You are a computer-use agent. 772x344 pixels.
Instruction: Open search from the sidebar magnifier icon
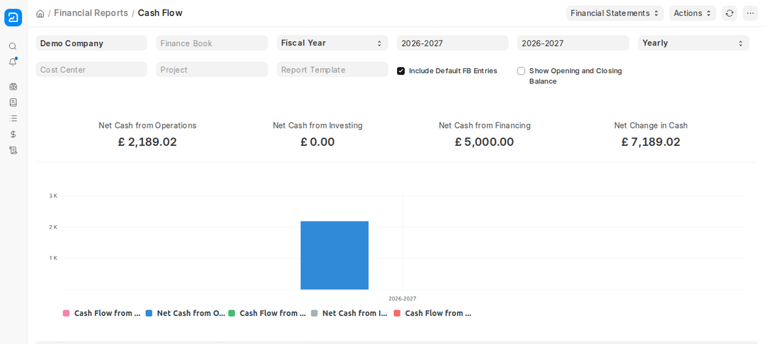coord(13,46)
